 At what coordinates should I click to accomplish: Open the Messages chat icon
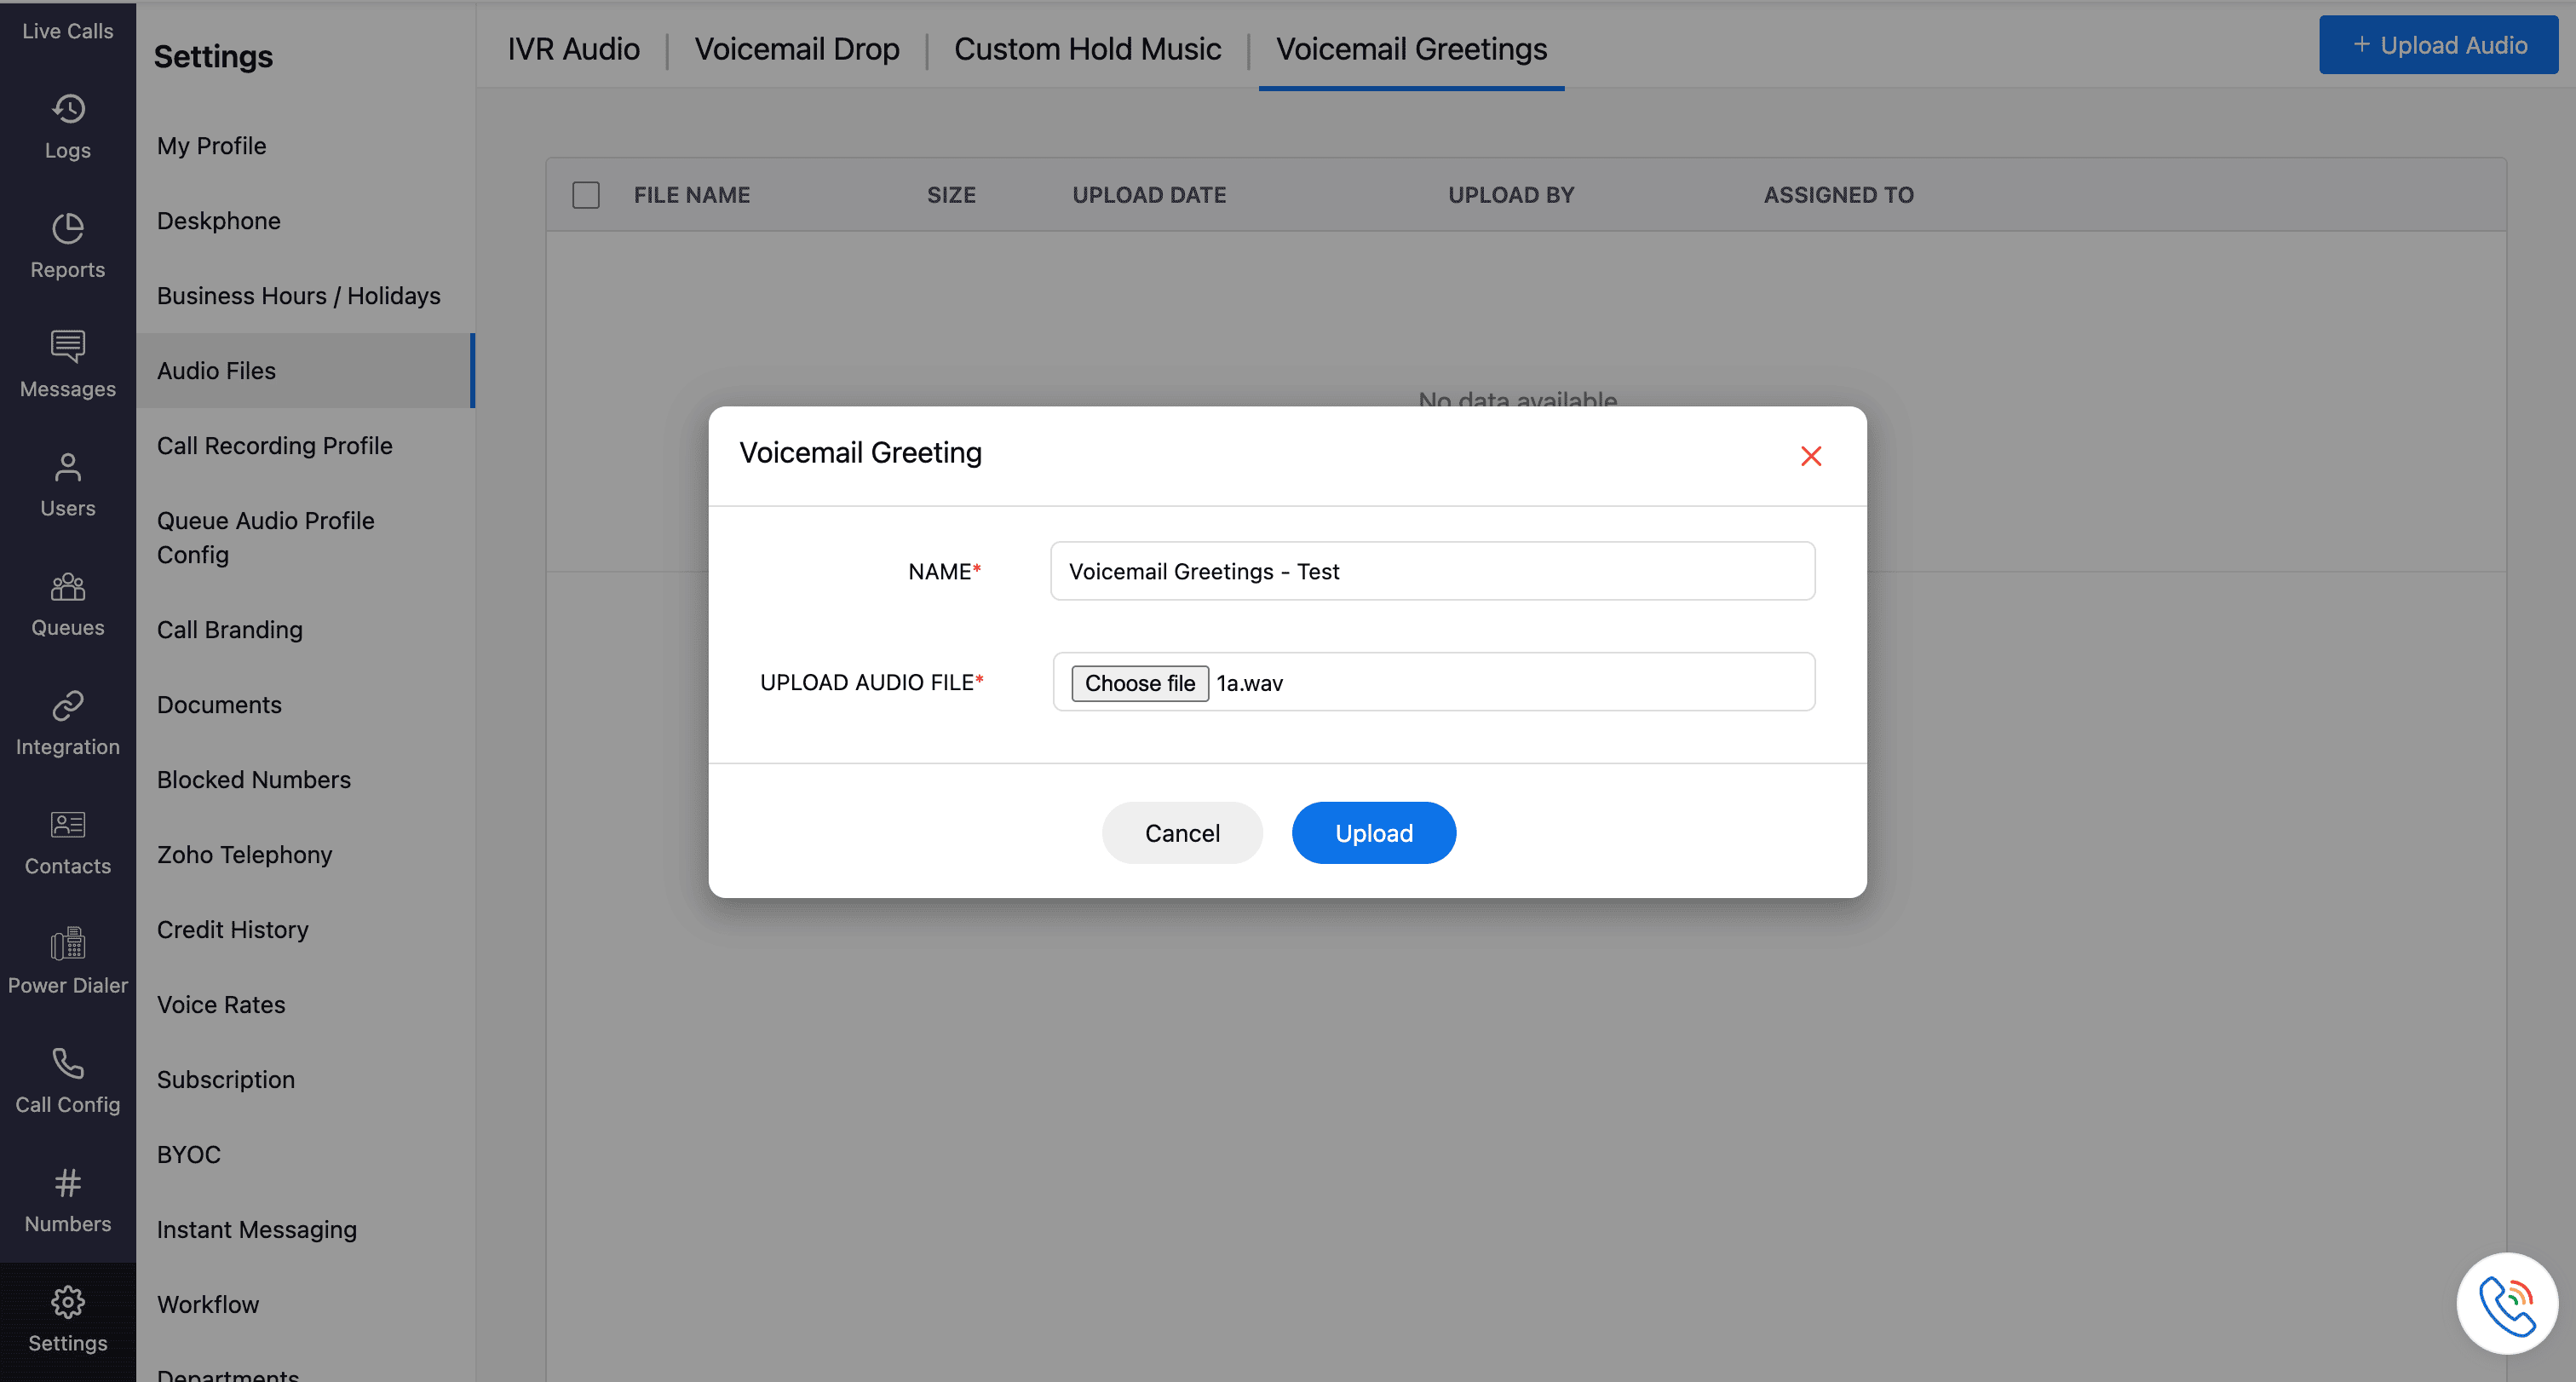[68, 347]
